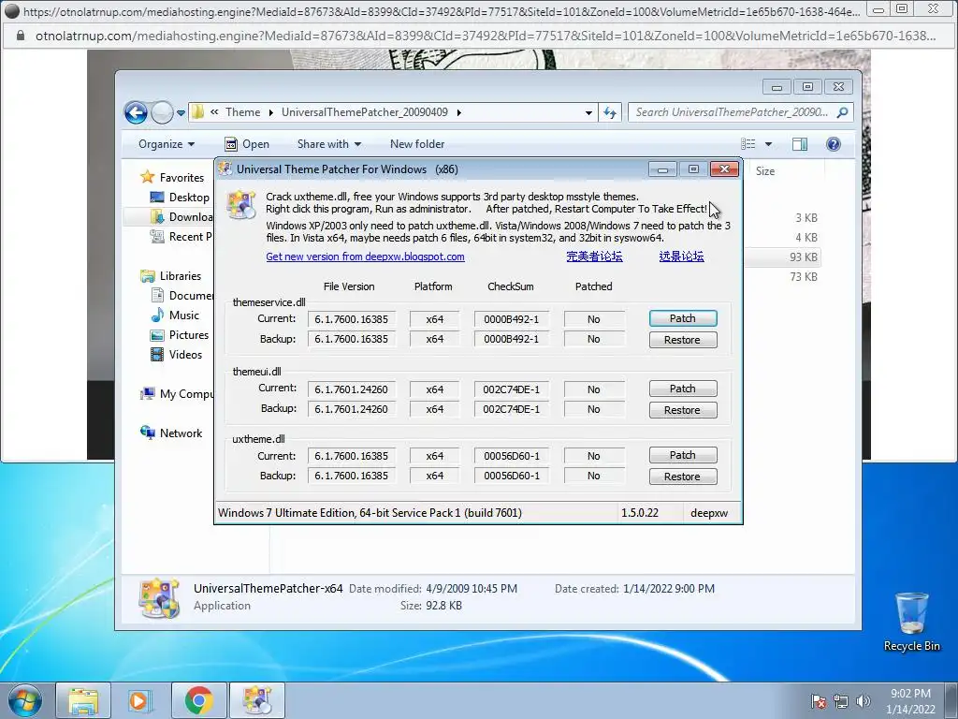Open the Organize menu
This screenshot has height=719, width=958.
(167, 144)
